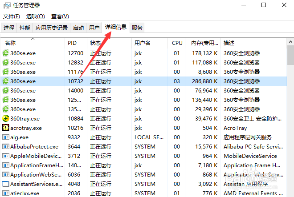Click the vertical scrollbar thumb

[290, 55]
